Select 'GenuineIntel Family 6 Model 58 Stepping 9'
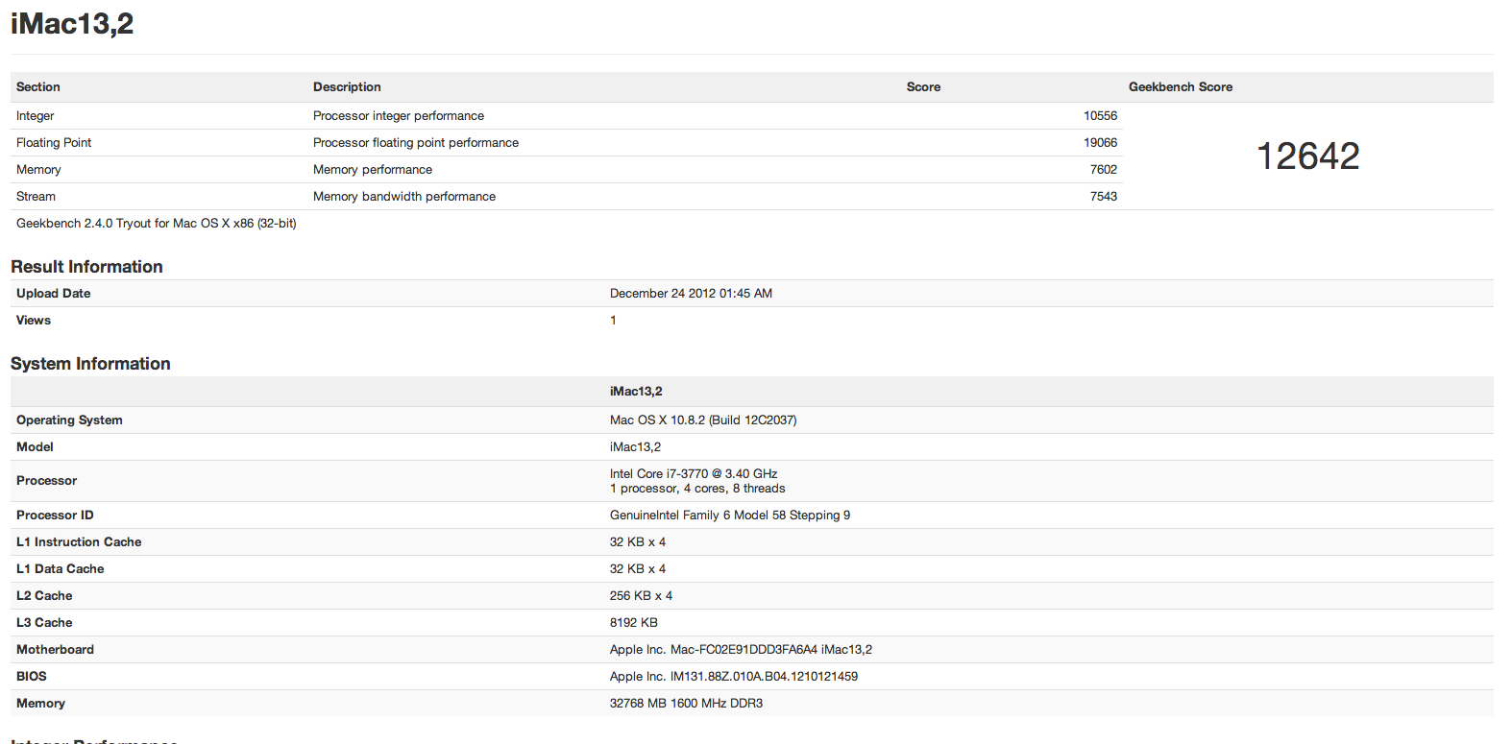Screen dimensions: 1512x744 point(730,515)
